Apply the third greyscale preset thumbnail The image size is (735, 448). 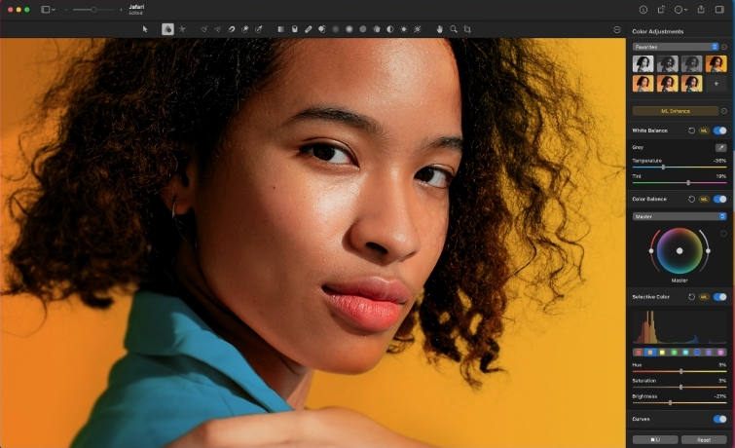(x=692, y=64)
